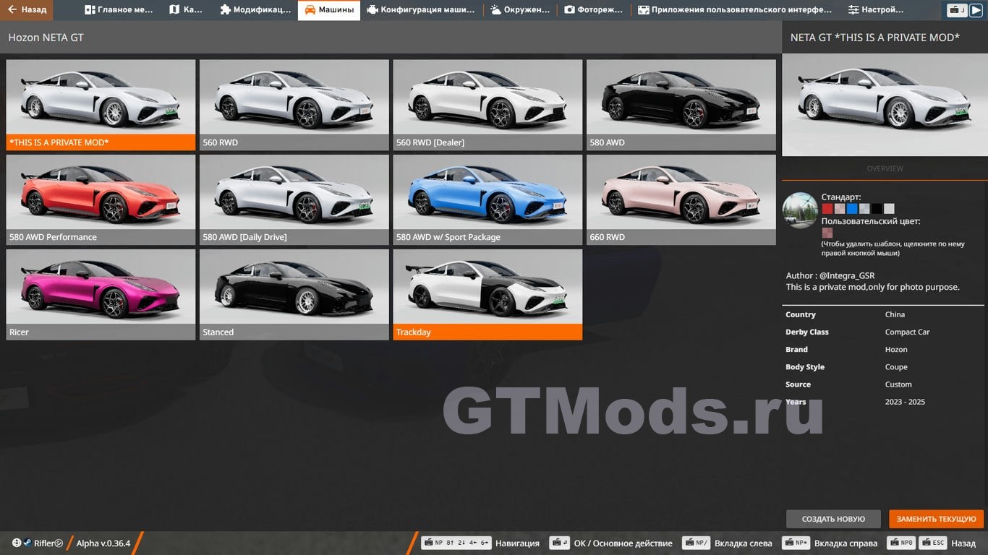
Task: Open the Главное меню tab
Action: click(x=119, y=10)
